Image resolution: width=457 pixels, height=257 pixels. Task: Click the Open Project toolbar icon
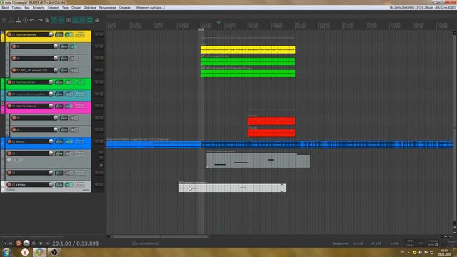(x=11, y=20)
